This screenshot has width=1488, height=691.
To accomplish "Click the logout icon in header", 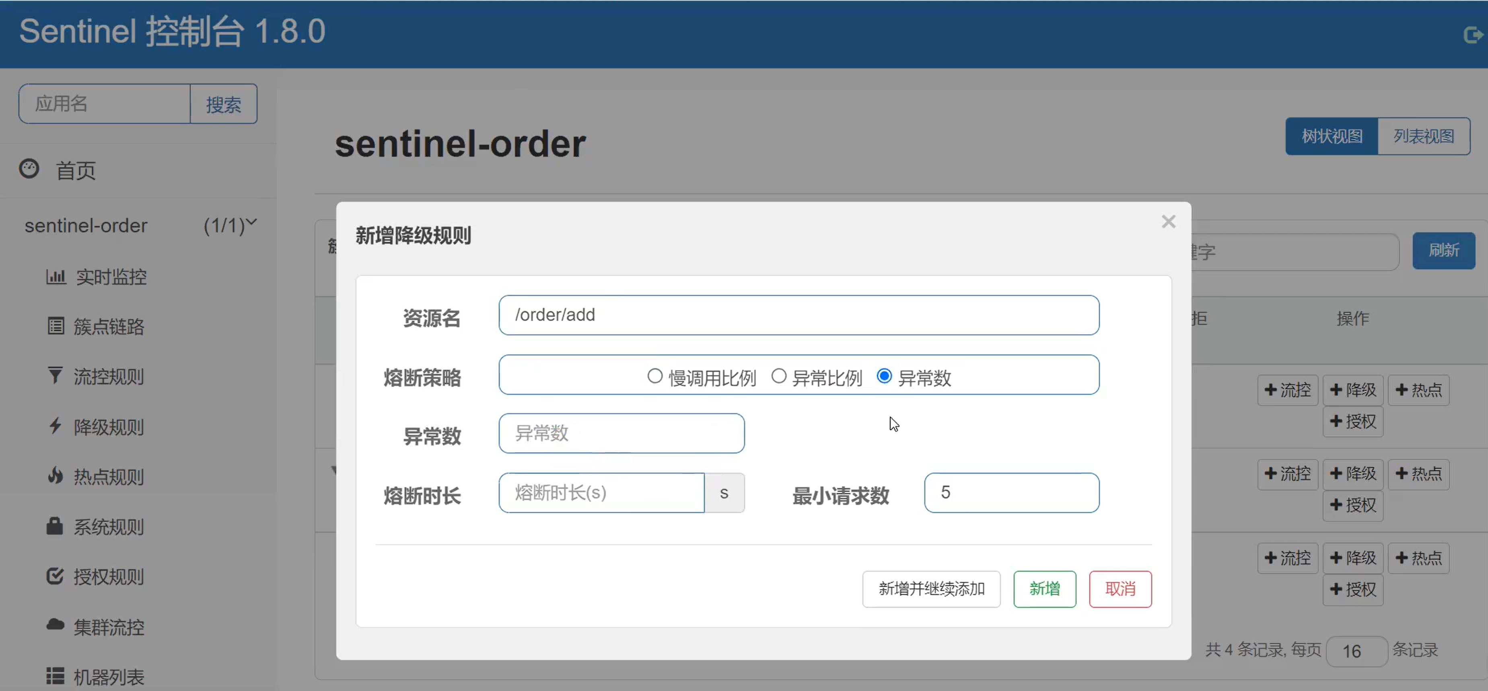I will pos(1474,35).
